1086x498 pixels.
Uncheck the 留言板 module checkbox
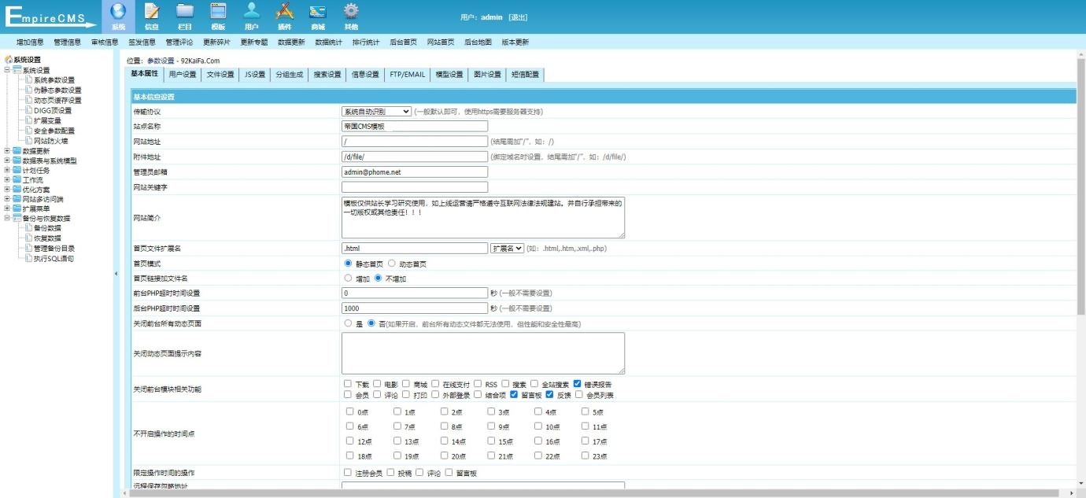click(x=514, y=395)
